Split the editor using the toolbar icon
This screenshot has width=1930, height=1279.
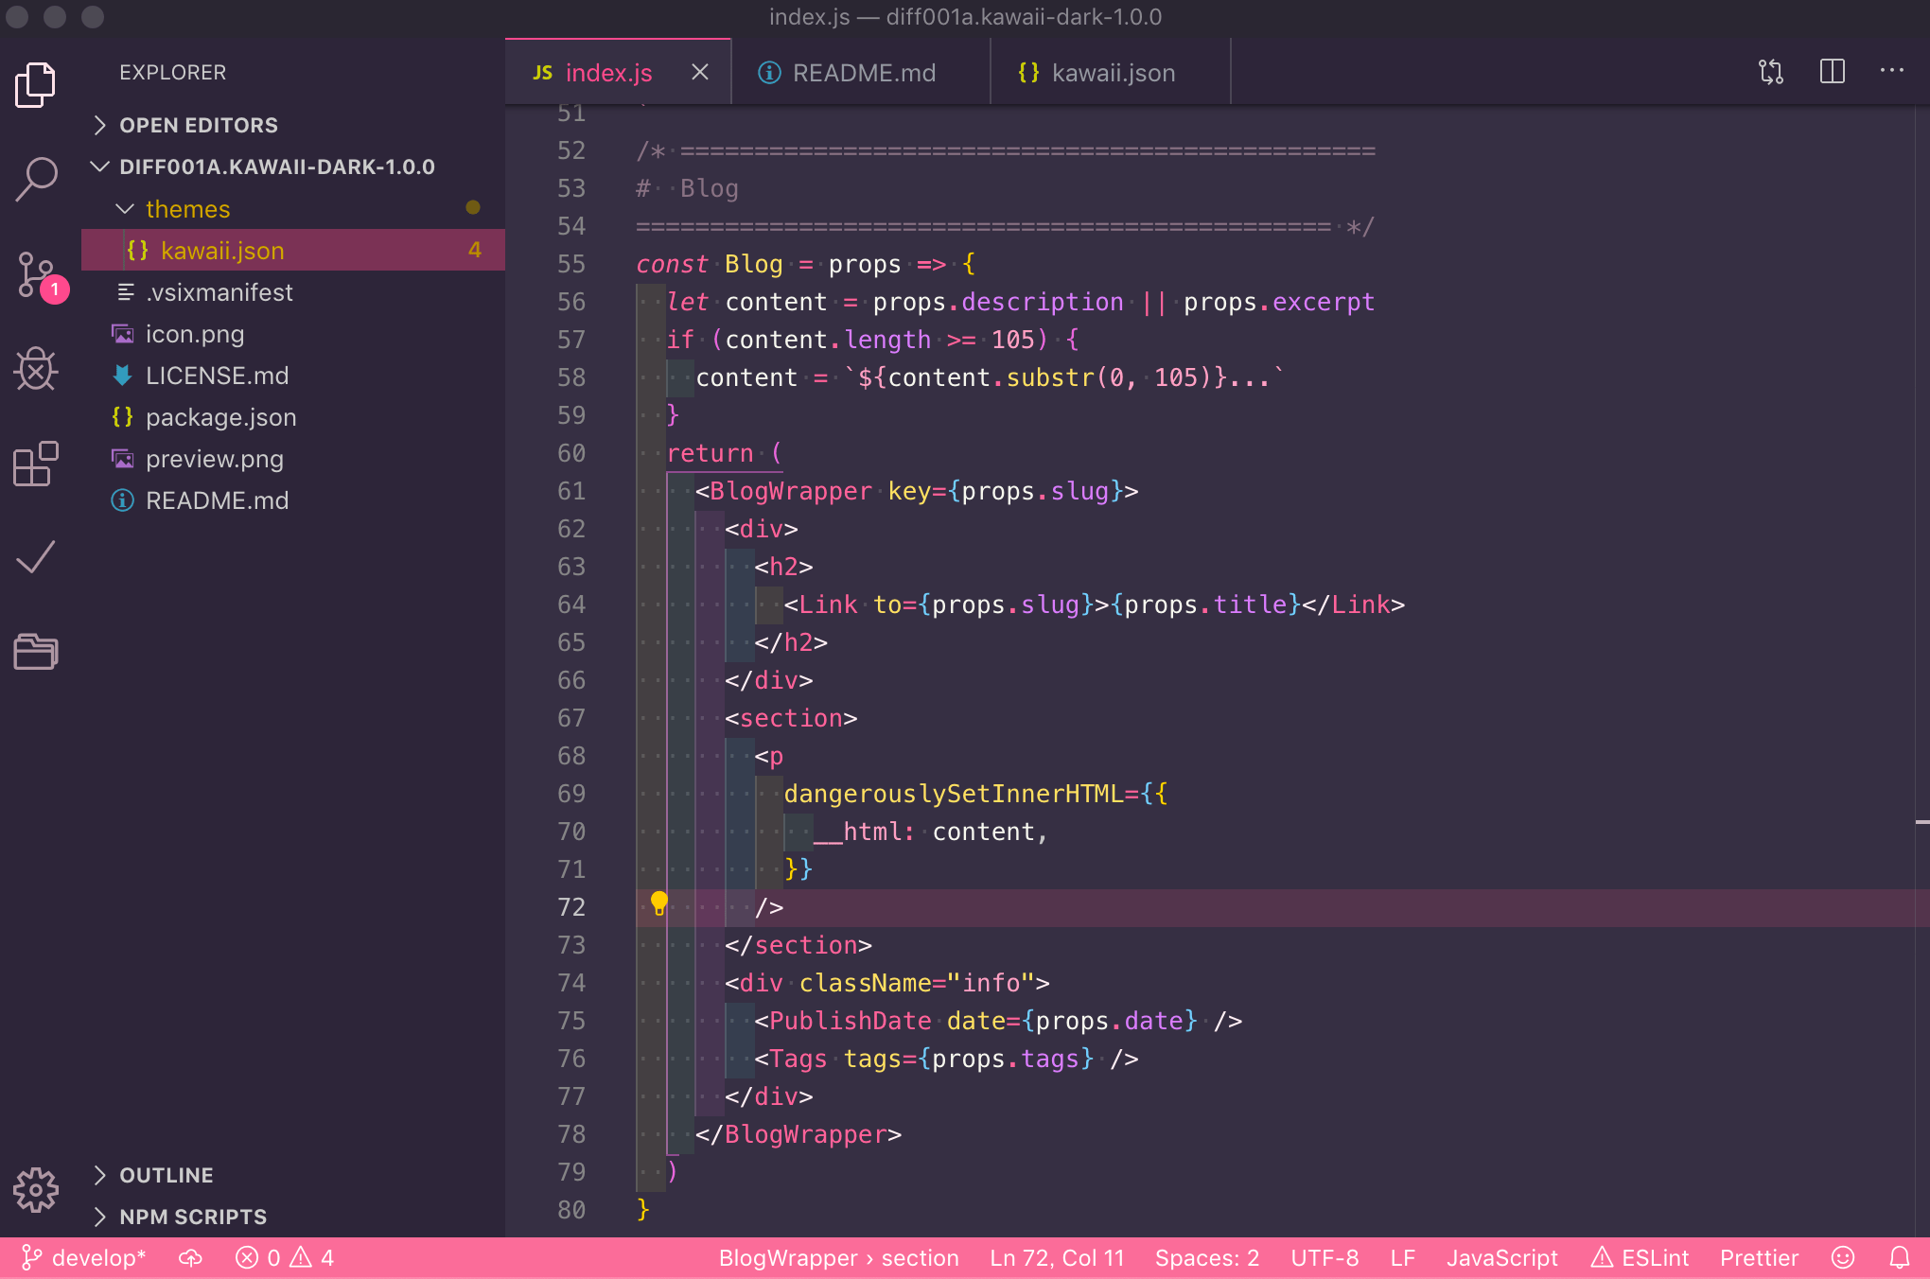1832,71
